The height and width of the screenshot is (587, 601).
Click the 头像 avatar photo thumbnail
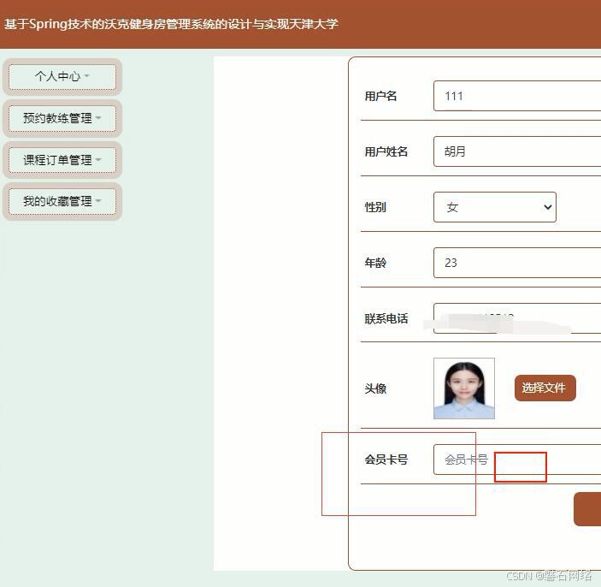(x=463, y=388)
